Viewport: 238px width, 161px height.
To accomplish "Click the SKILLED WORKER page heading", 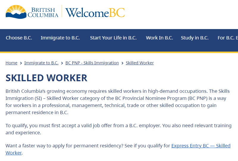I will click(46, 78).
